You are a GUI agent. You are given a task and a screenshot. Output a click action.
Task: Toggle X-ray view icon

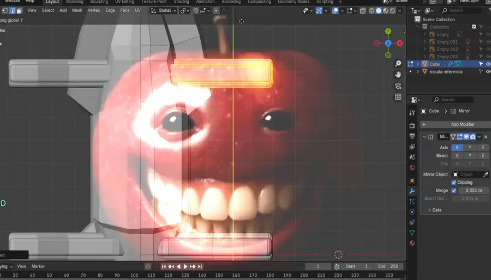(x=363, y=11)
